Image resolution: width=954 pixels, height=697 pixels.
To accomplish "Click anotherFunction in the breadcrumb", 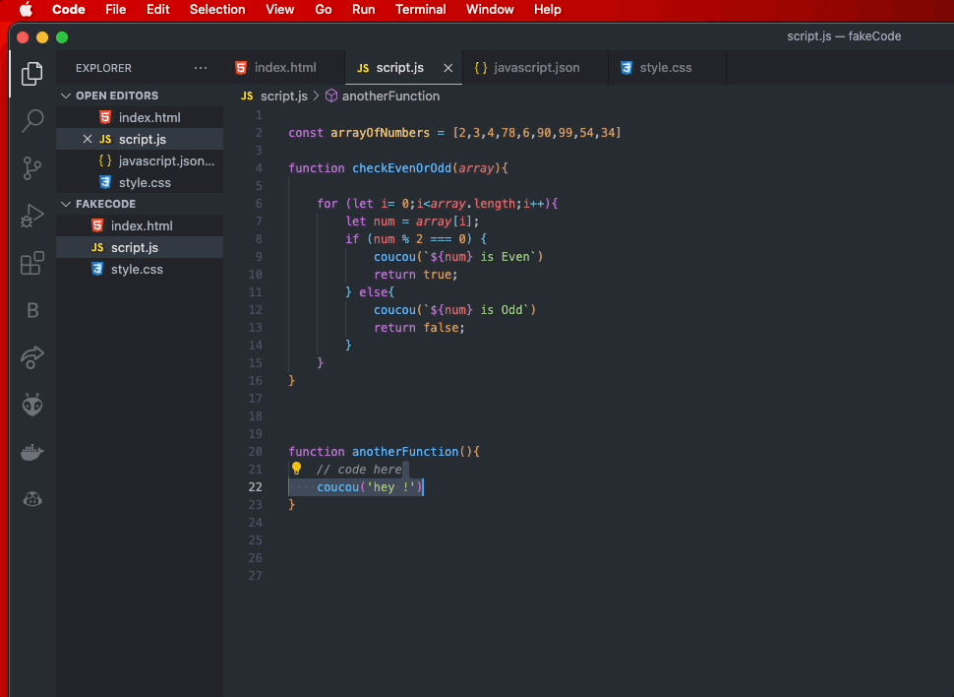I will [390, 96].
